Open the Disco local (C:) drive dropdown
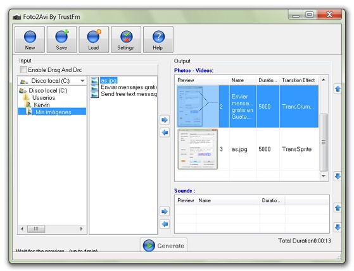The height and width of the screenshot is (271, 354). tap(52, 81)
